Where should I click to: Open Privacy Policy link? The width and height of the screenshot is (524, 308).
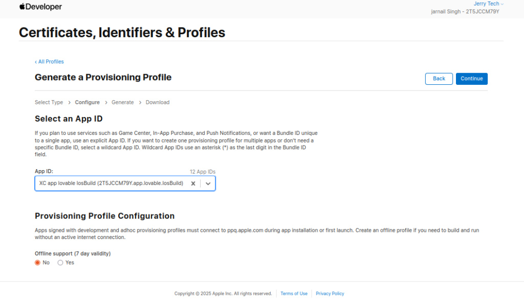pyautogui.click(x=330, y=294)
